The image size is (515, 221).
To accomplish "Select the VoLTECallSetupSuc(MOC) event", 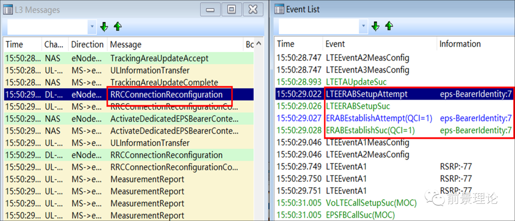I will click(x=371, y=203).
